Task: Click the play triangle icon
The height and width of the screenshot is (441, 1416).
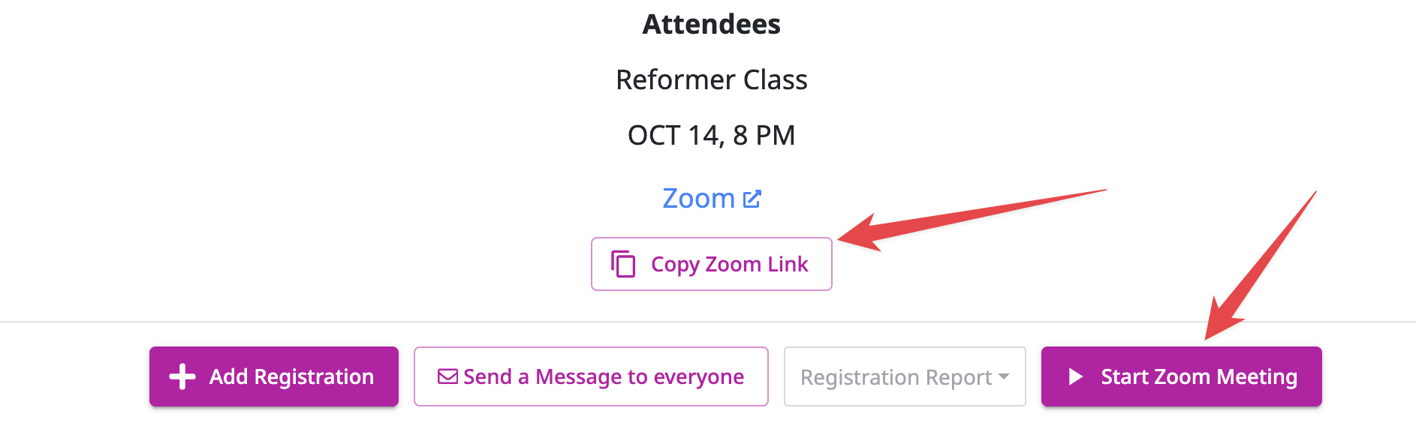Action: [1076, 376]
